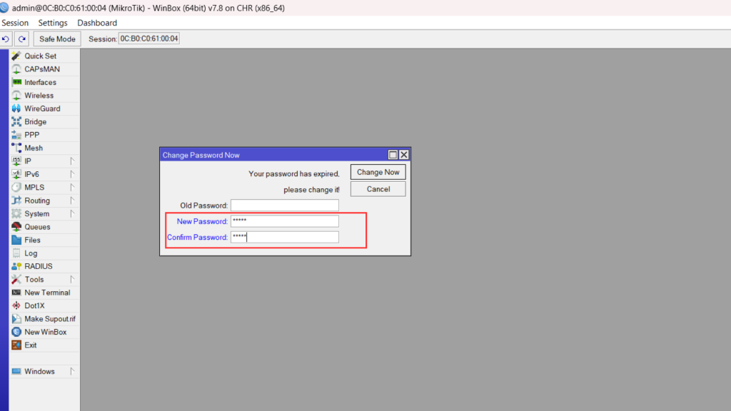The height and width of the screenshot is (411, 731).
Task: Click the redo arrow in toolbar
Action: (x=22, y=39)
